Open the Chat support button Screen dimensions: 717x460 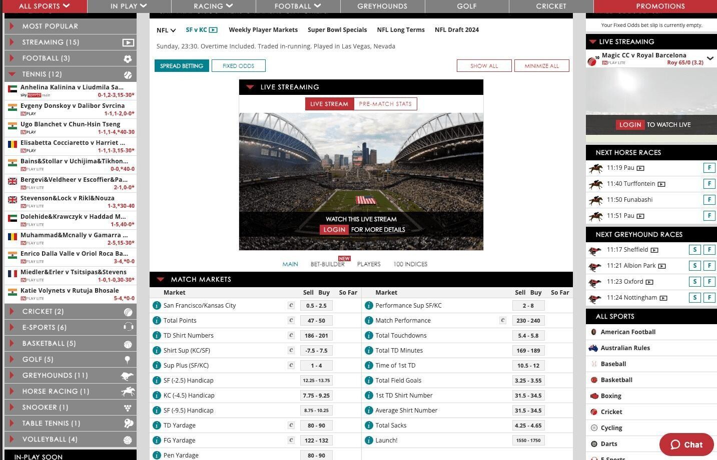(686, 445)
